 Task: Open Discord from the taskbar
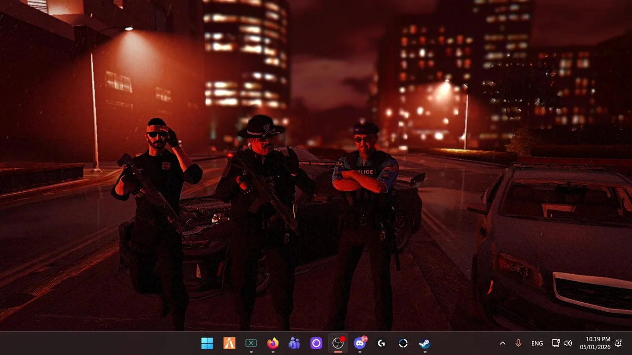pos(360,343)
